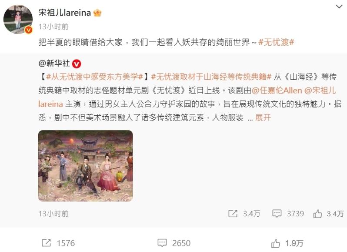The height and width of the screenshot is (252, 347).
Task: Click the red verified icon beside 新华社
Action: point(77,64)
